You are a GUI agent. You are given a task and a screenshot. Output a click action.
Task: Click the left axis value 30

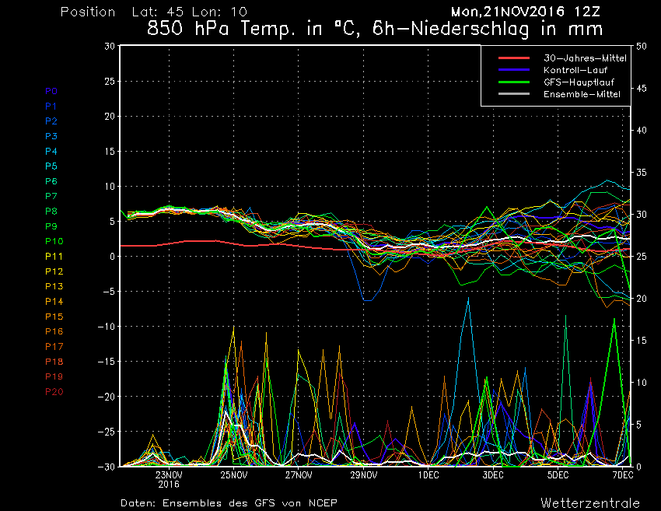point(110,47)
